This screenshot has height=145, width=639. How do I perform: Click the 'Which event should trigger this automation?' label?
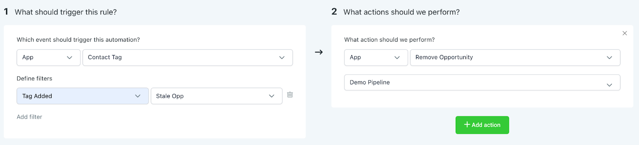(78, 40)
